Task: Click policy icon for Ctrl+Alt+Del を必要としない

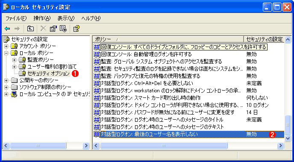Action: 97,83
